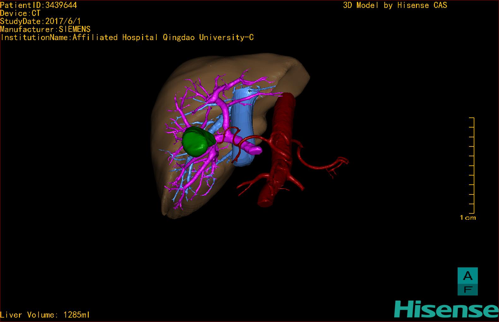Click the orientation cube F face
Screen dimensions: 499x322
(x=467, y=289)
